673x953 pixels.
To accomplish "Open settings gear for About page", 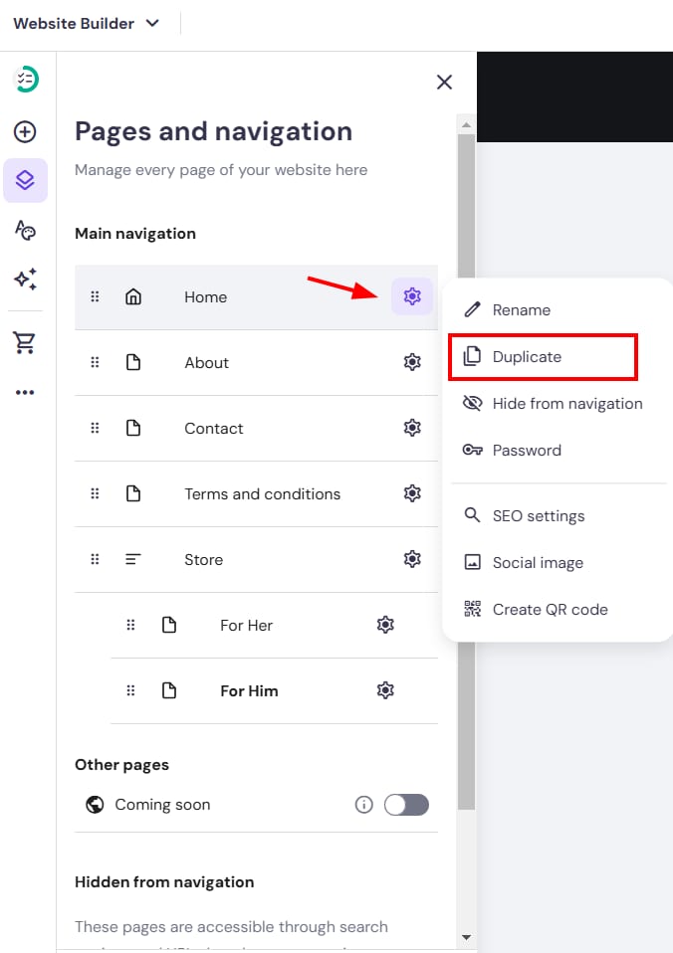I will click(412, 363).
